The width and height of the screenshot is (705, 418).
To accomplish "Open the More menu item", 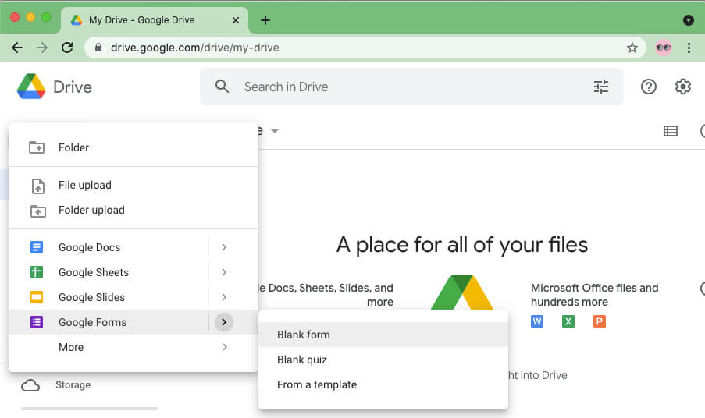I will [x=133, y=347].
